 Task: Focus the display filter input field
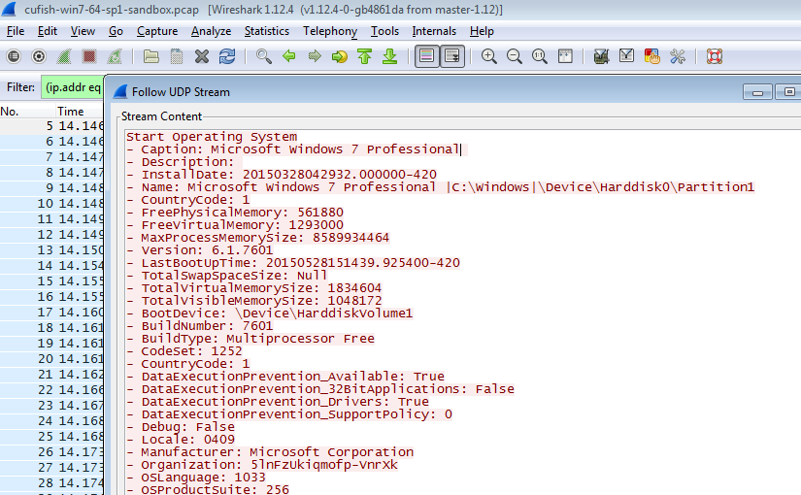click(x=73, y=87)
